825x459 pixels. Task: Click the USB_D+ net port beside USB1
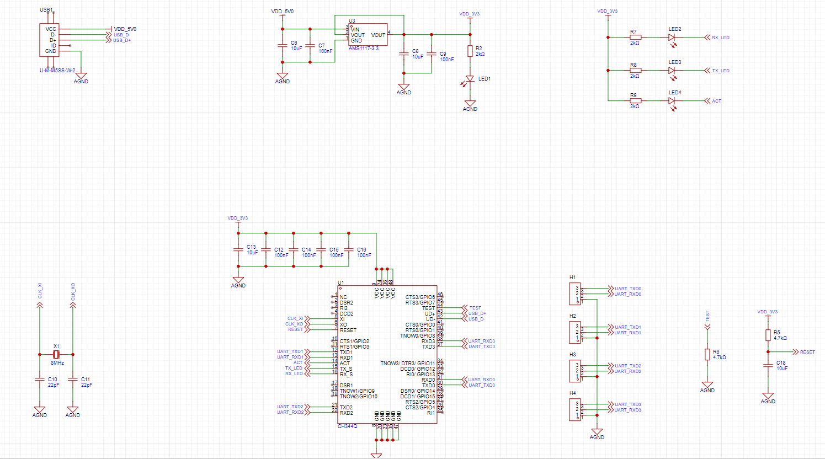point(118,40)
